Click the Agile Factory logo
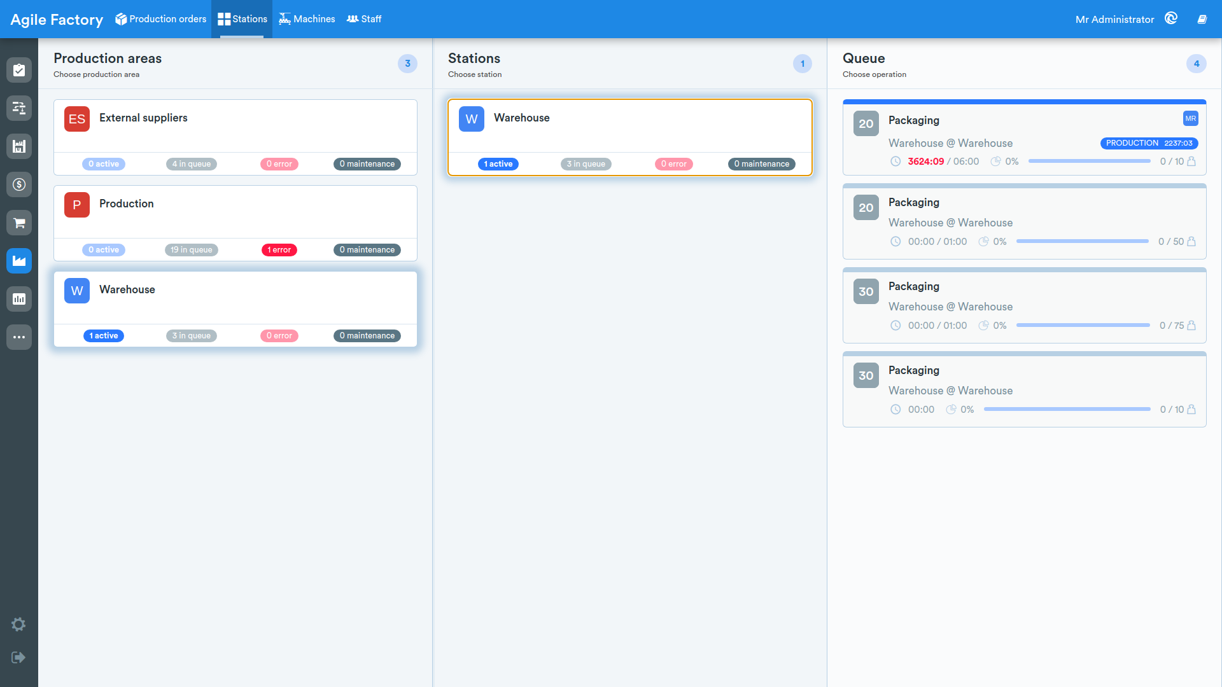The image size is (1222, 687). [x=57, y=20]
